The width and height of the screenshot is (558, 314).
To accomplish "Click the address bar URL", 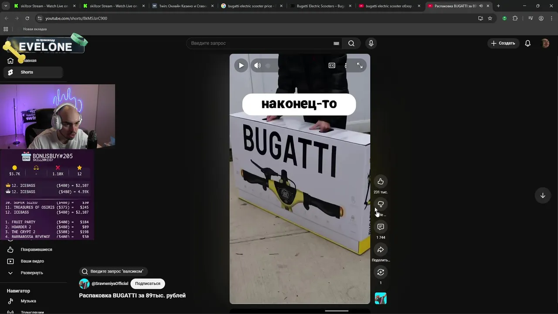I will tap(76, 18).
